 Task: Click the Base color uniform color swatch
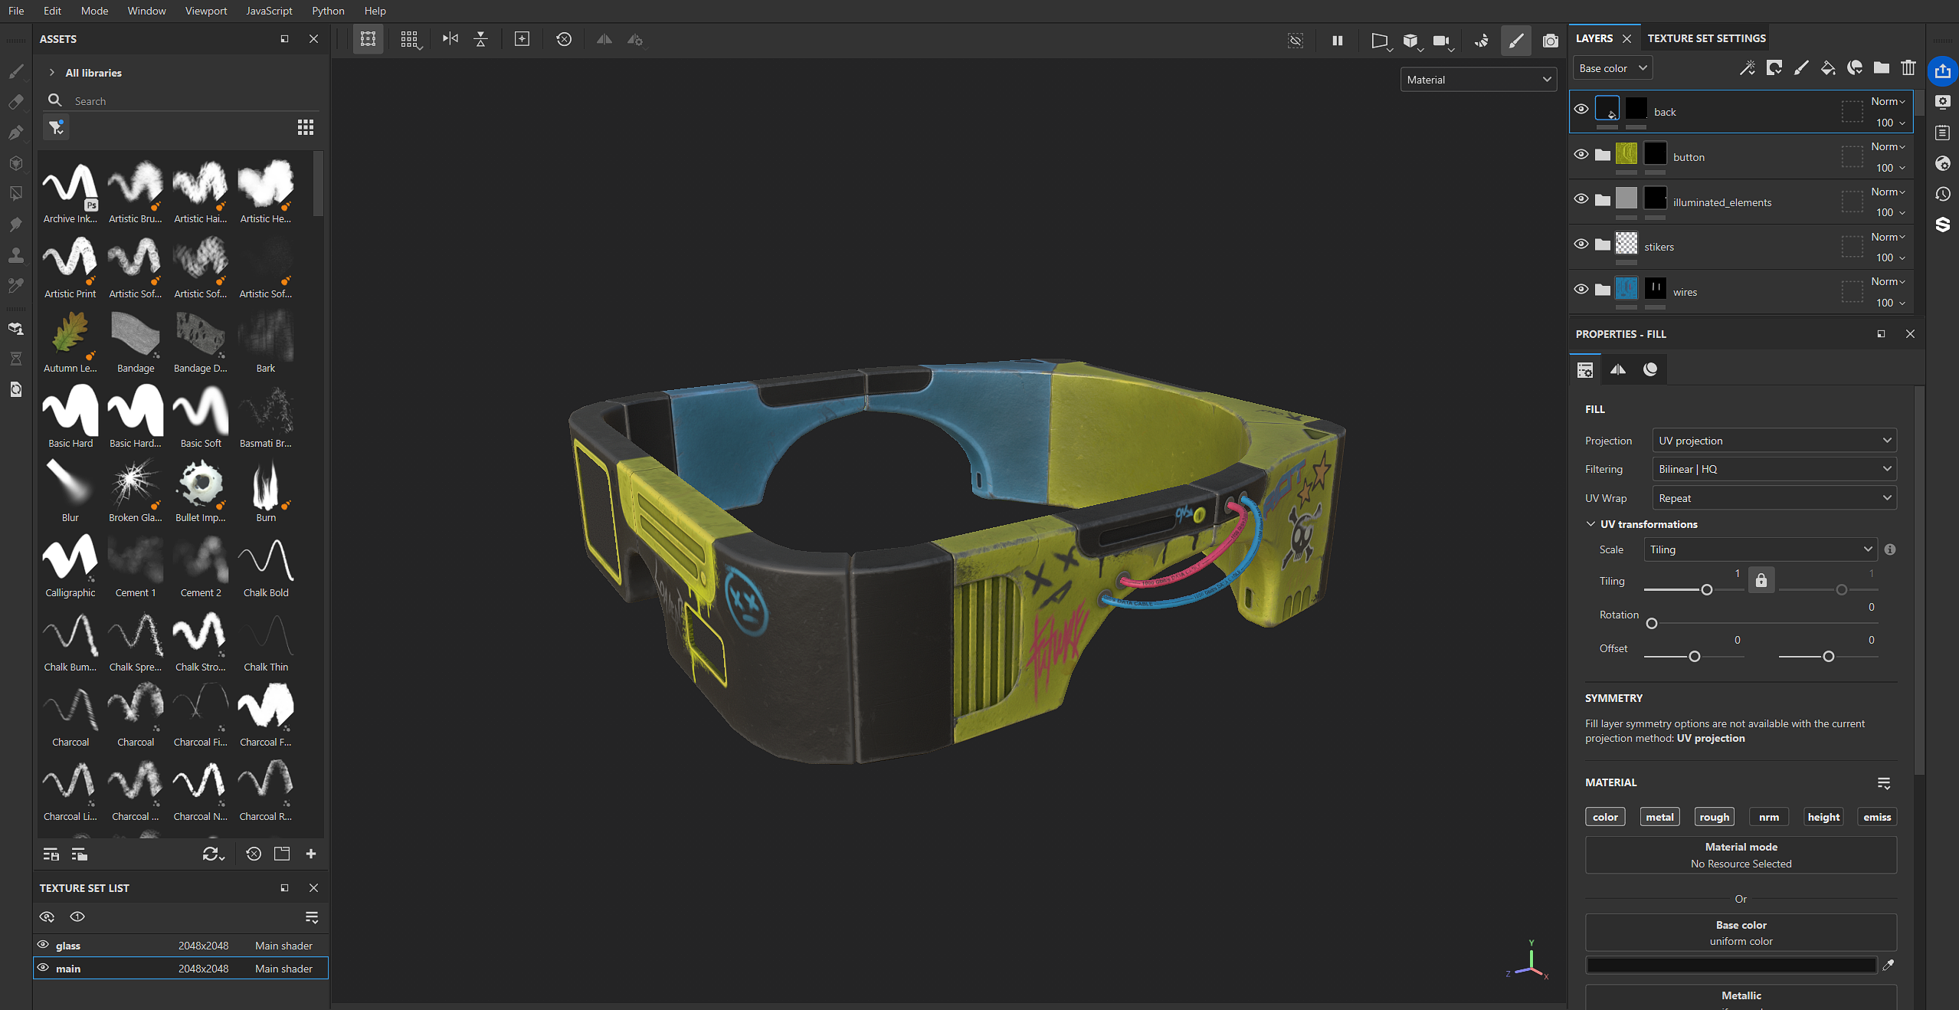[1731, 966]
